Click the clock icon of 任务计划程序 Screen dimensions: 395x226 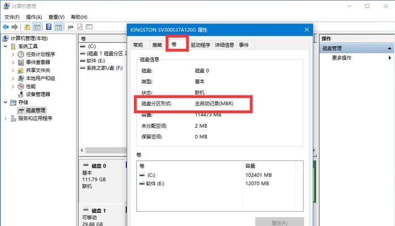[21, 54]
